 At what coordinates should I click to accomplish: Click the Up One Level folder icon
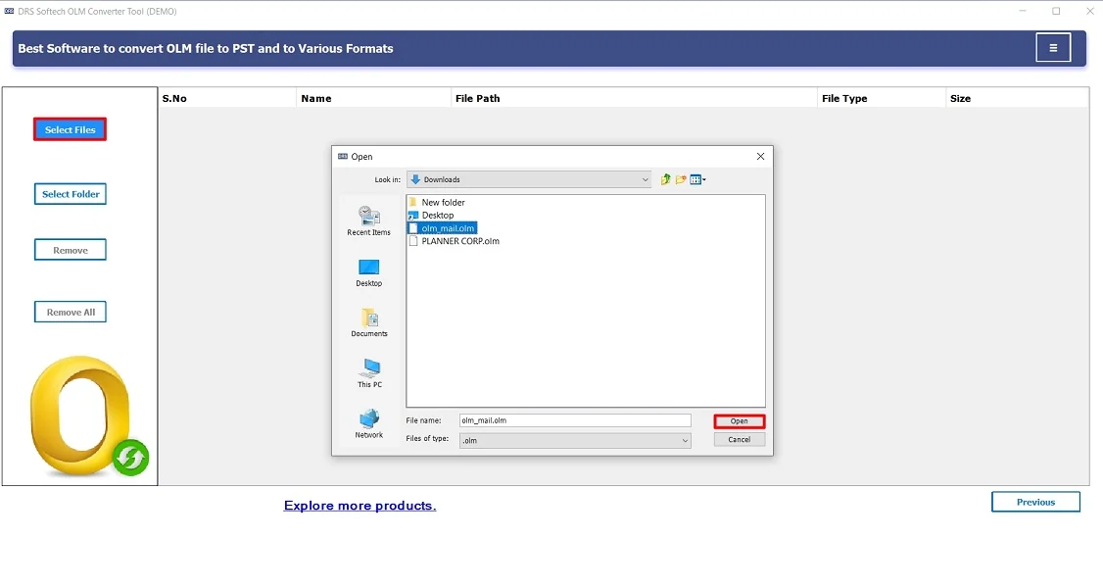coord(665,178)
